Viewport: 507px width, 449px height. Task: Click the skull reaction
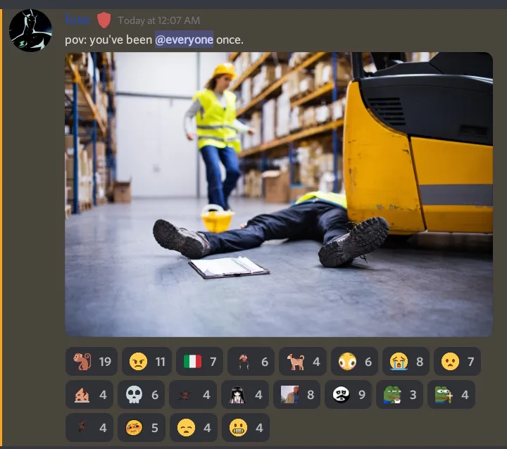tap(141, 394)
